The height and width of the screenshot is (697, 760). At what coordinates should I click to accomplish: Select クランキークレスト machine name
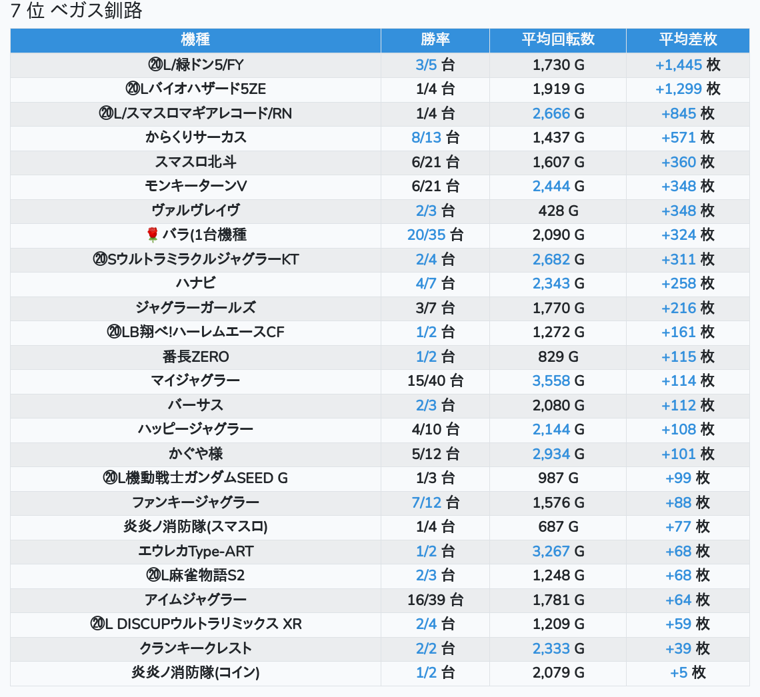195,648
